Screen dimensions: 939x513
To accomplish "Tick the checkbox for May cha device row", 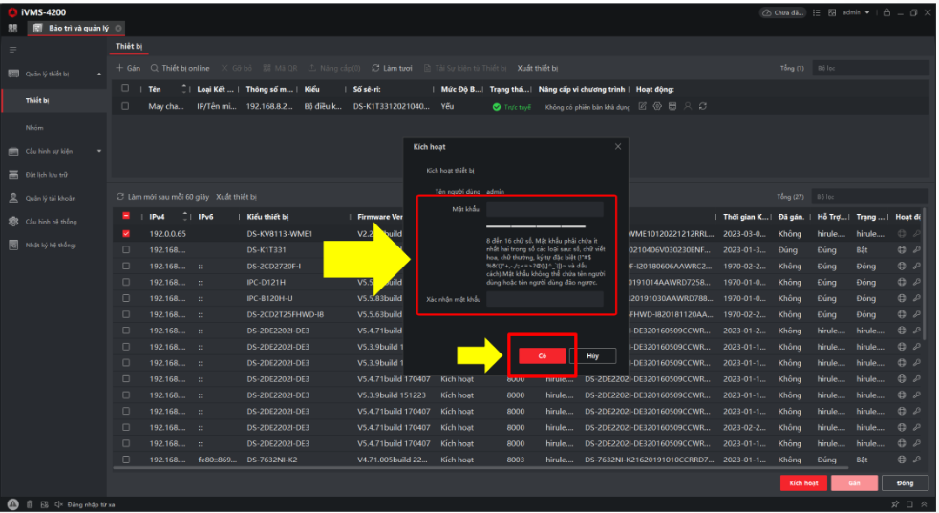I will [x=125, y=106].
